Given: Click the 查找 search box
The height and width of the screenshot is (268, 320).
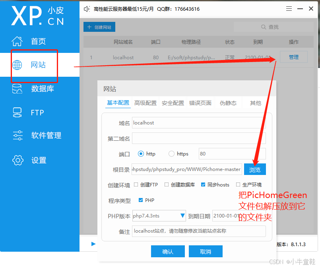Looking at the screenshot, I should click(x=273, y=27).
